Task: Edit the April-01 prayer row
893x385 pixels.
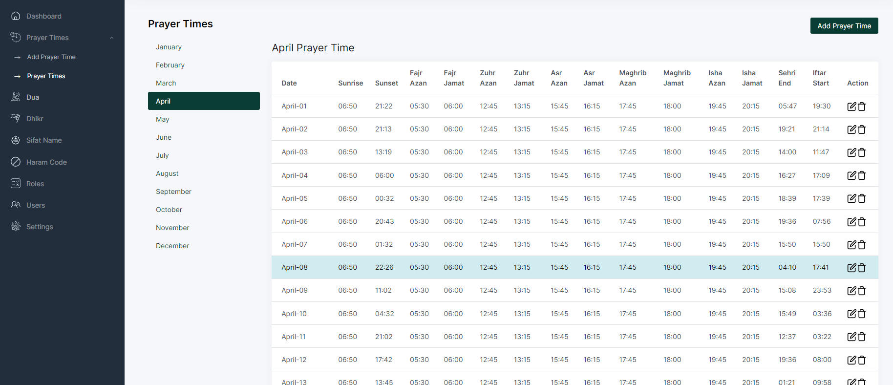Action: [851, 107]
